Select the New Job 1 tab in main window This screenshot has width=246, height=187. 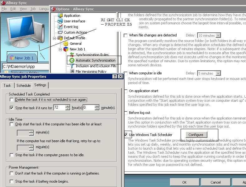(x=22, y=58)
